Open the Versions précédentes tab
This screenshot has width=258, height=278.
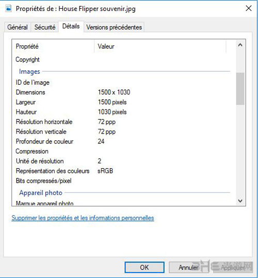coord(114,27)
